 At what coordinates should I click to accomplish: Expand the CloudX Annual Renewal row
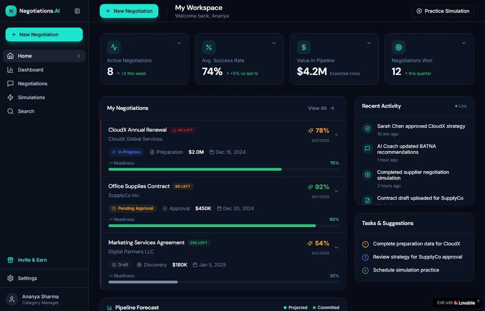[336, 135]
